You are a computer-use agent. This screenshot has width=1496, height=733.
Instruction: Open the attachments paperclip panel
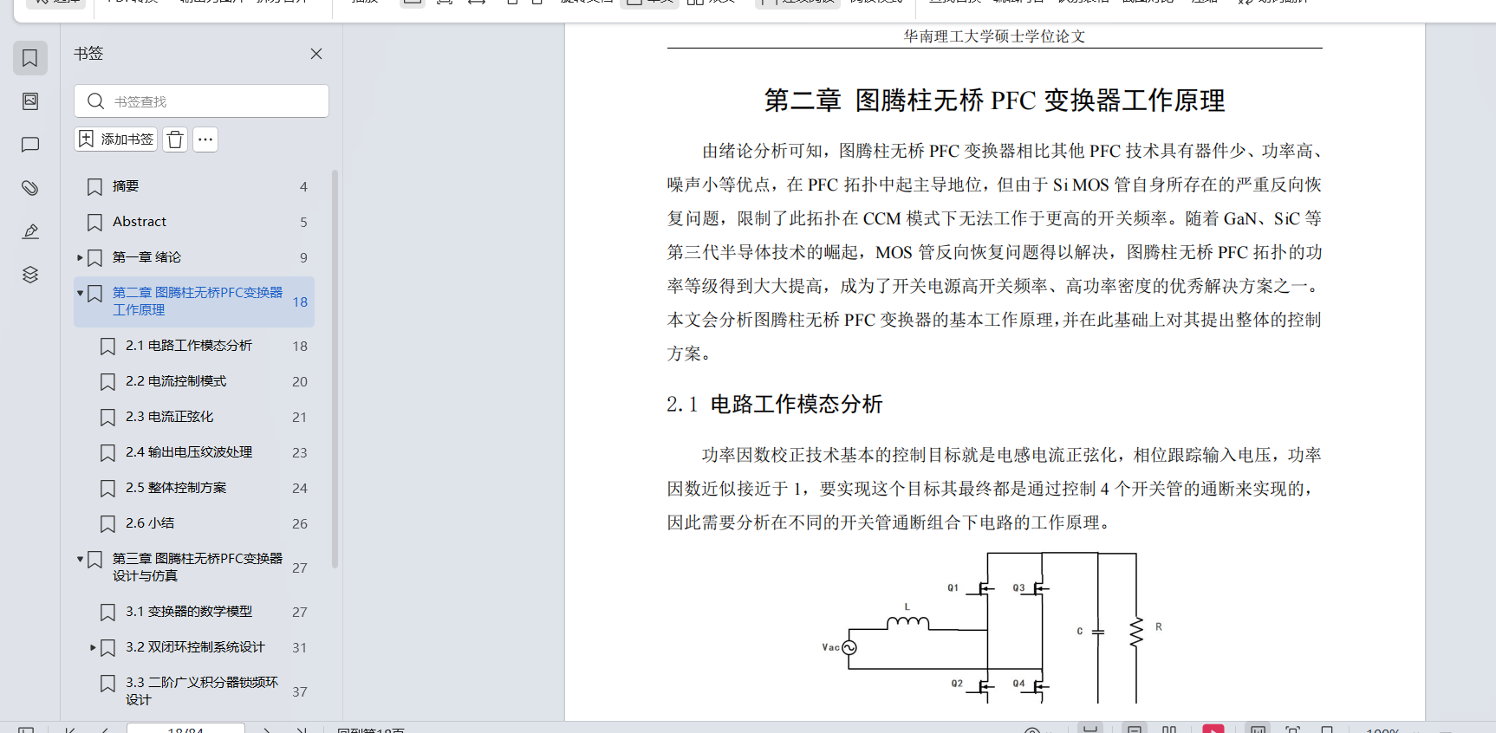point(30,188)
